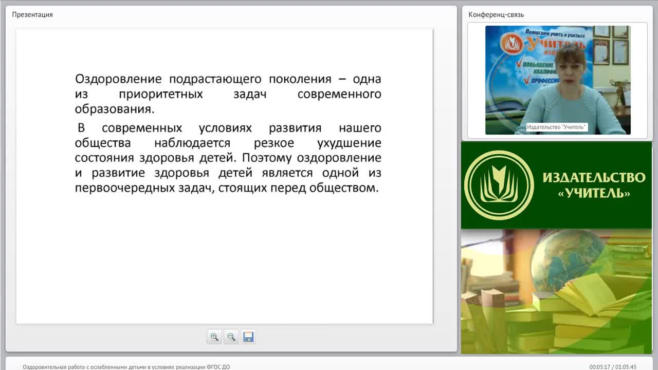
Task: Click the Издательство Учитель banner
Action: [556, 185]
